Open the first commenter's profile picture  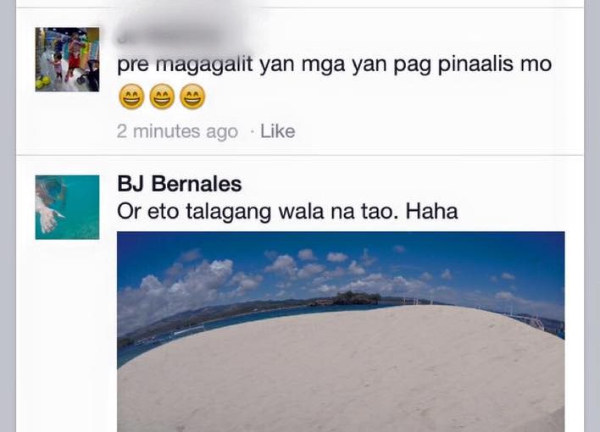[x=67, y=59]
